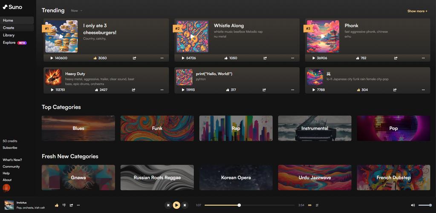Open the 'Heavy Duty' song title

click(x=75, y=74)
